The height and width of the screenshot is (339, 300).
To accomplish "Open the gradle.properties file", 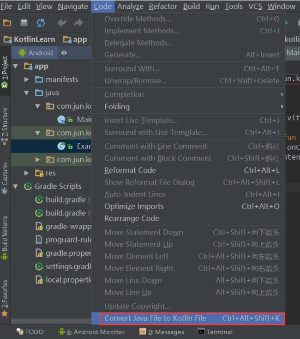I will tap(63, 253).
